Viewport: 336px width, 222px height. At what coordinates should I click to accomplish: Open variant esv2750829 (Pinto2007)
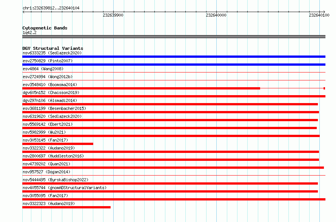(48, 61)
